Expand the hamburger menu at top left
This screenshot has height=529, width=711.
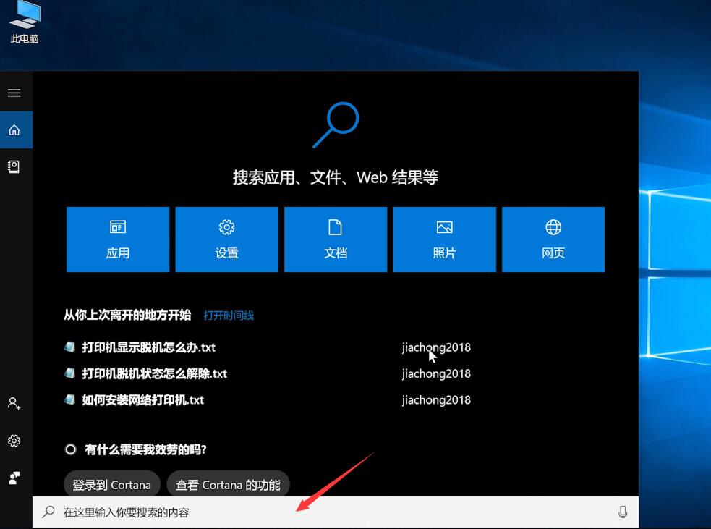pyautogui.click(x=15, y=93)
